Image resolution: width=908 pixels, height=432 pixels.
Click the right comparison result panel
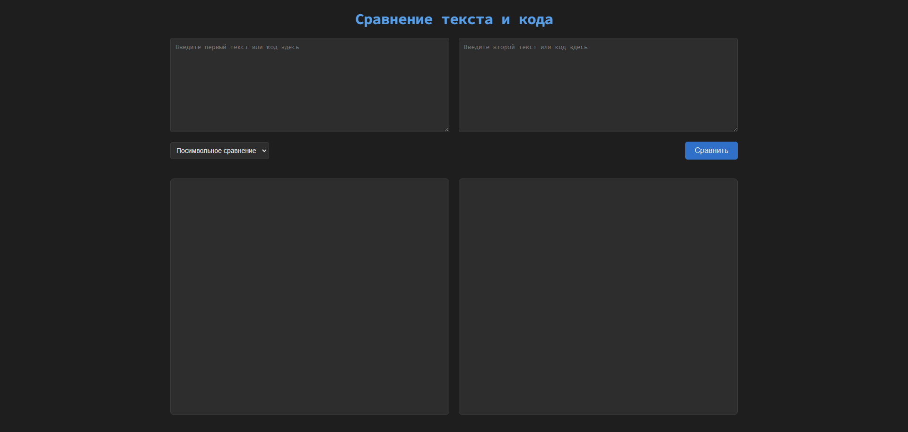click(x=598, y=296)
